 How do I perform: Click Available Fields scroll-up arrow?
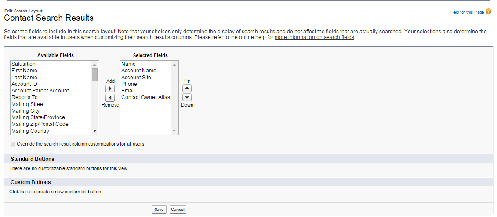click(x=94, y=65)
